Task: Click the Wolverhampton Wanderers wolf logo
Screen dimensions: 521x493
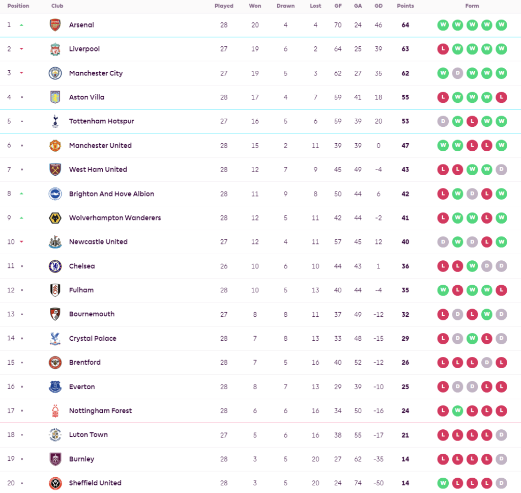Action: point(55,218)
